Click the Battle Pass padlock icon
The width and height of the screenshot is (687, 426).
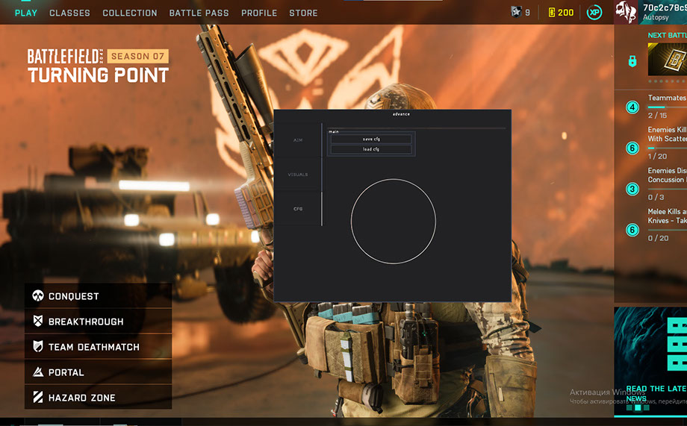click(x=632, y=60)
